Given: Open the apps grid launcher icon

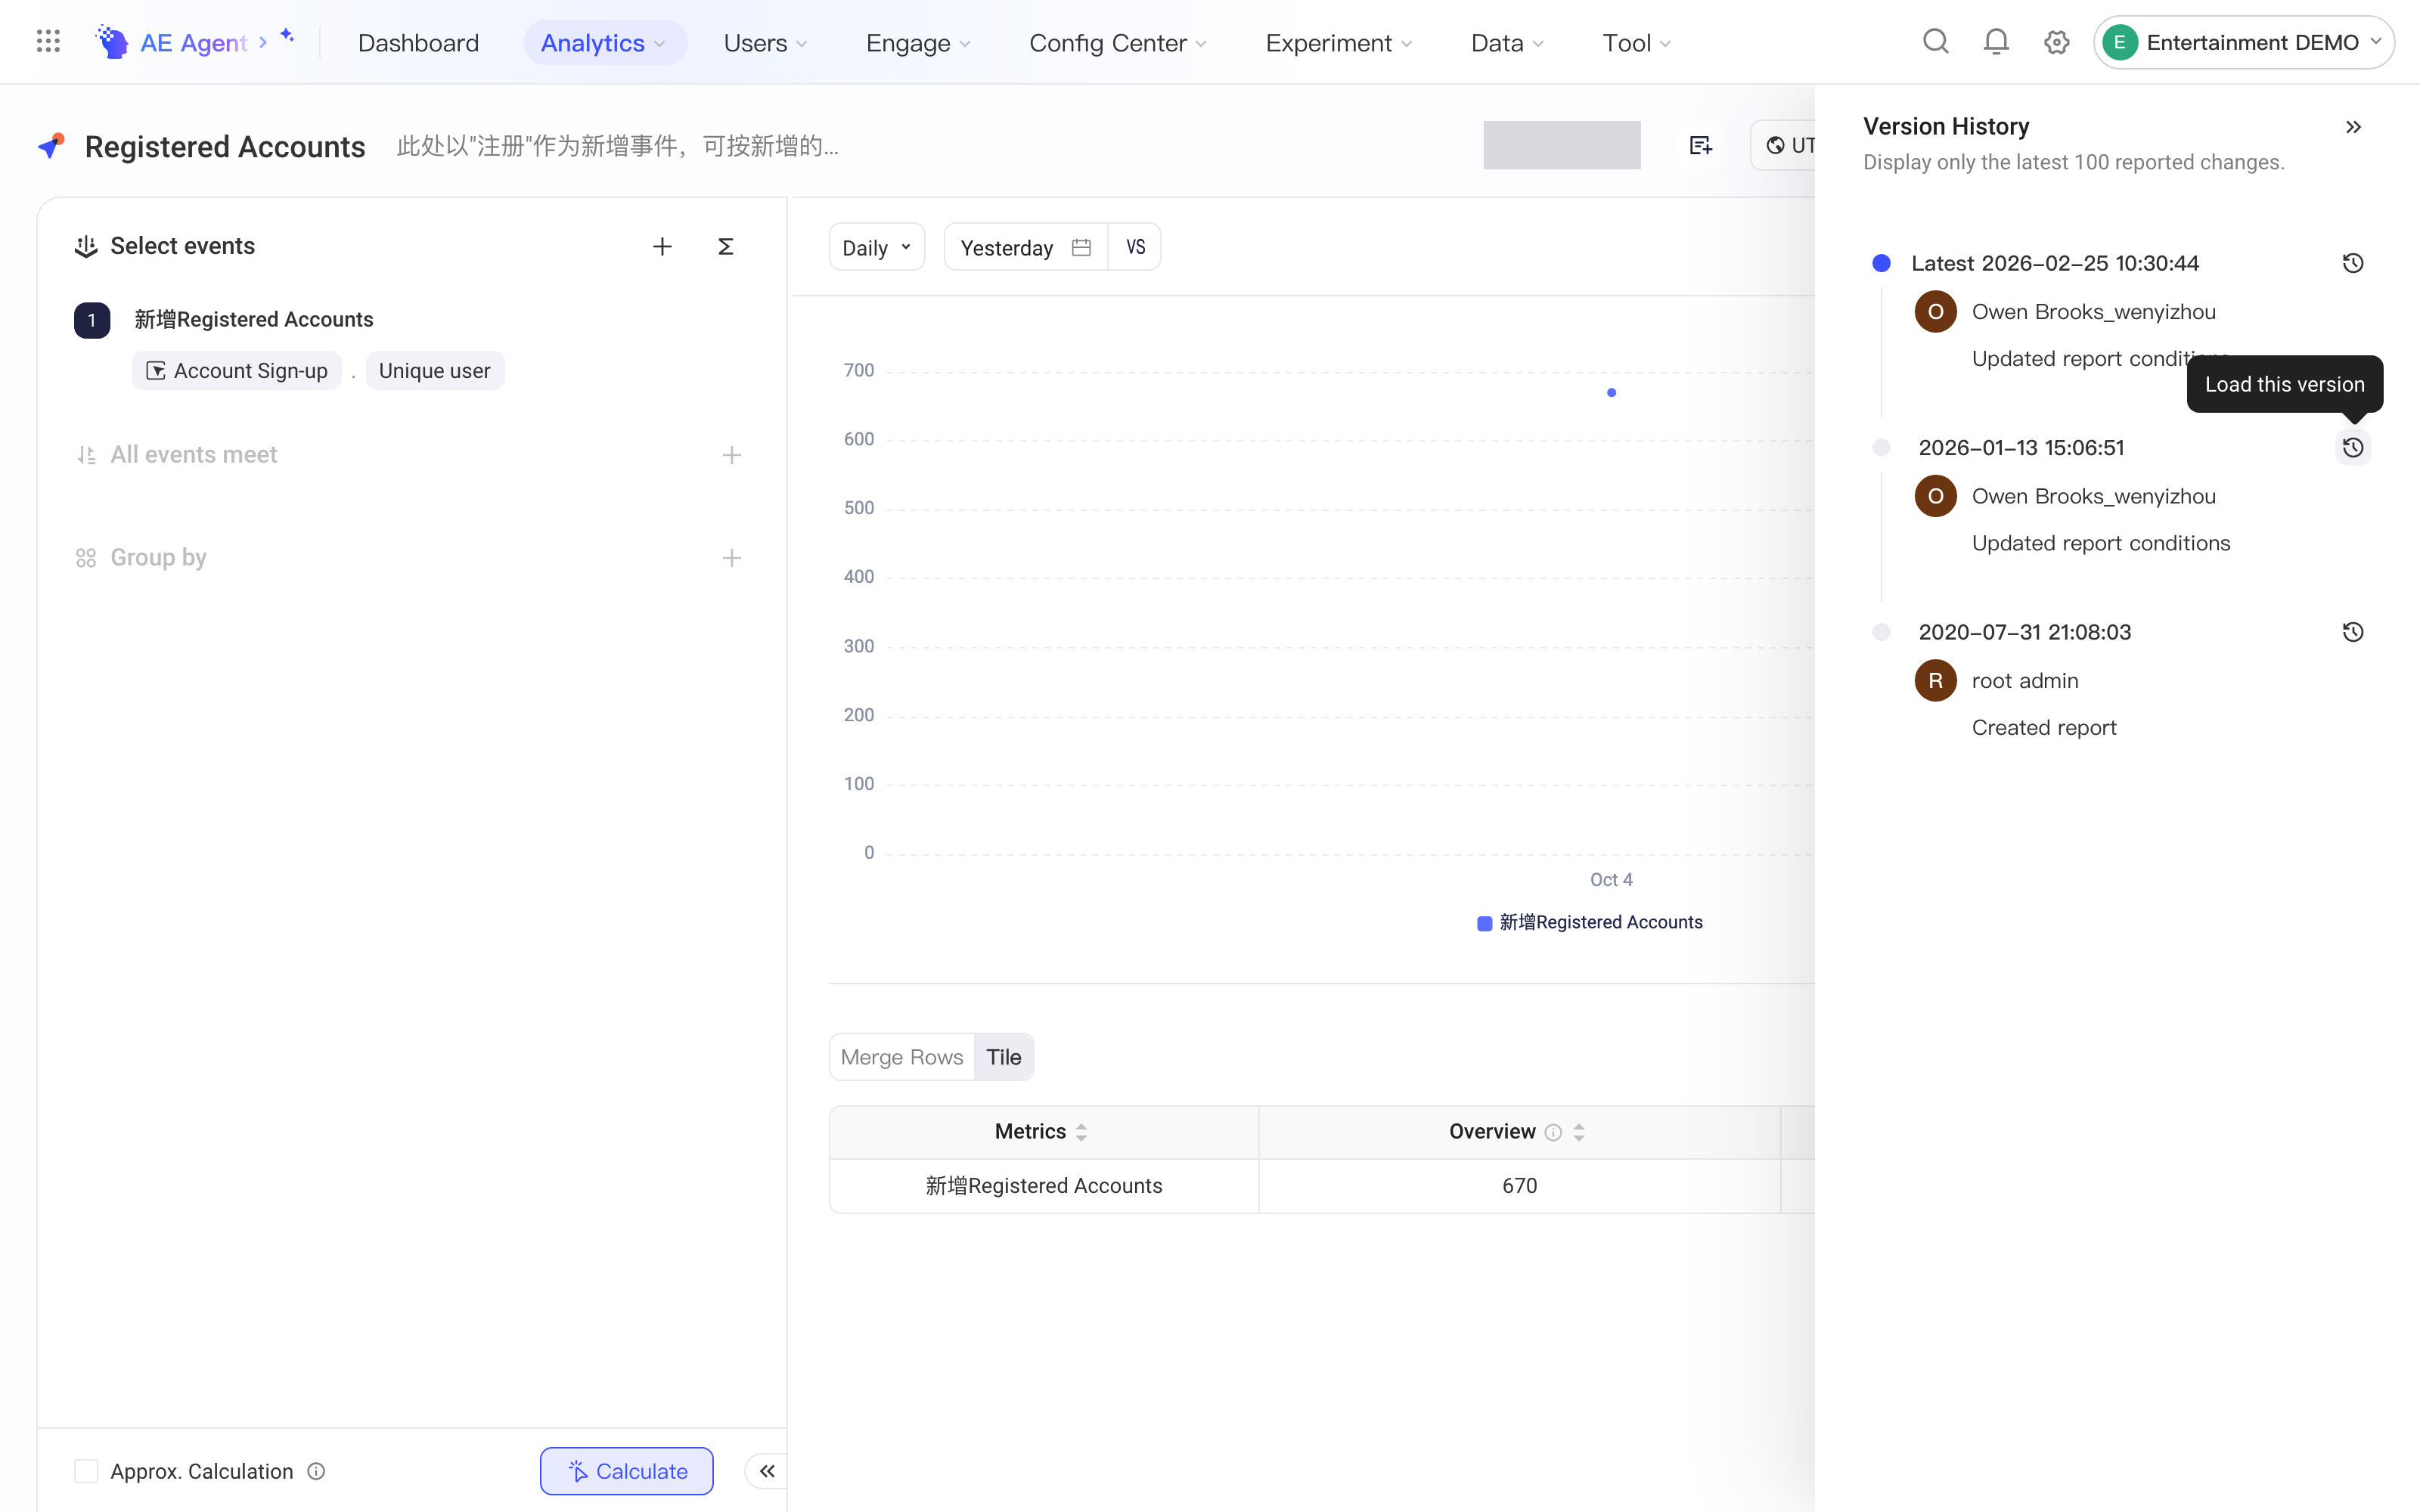Looking at the screenshot, I should [48, 42].
